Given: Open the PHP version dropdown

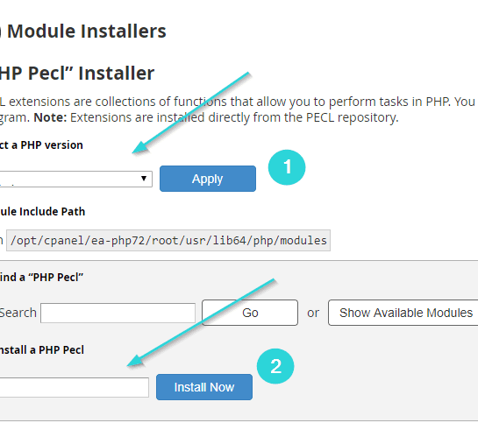Looking at the screenshot, I should pyautogui.click(x=76, y=179).
